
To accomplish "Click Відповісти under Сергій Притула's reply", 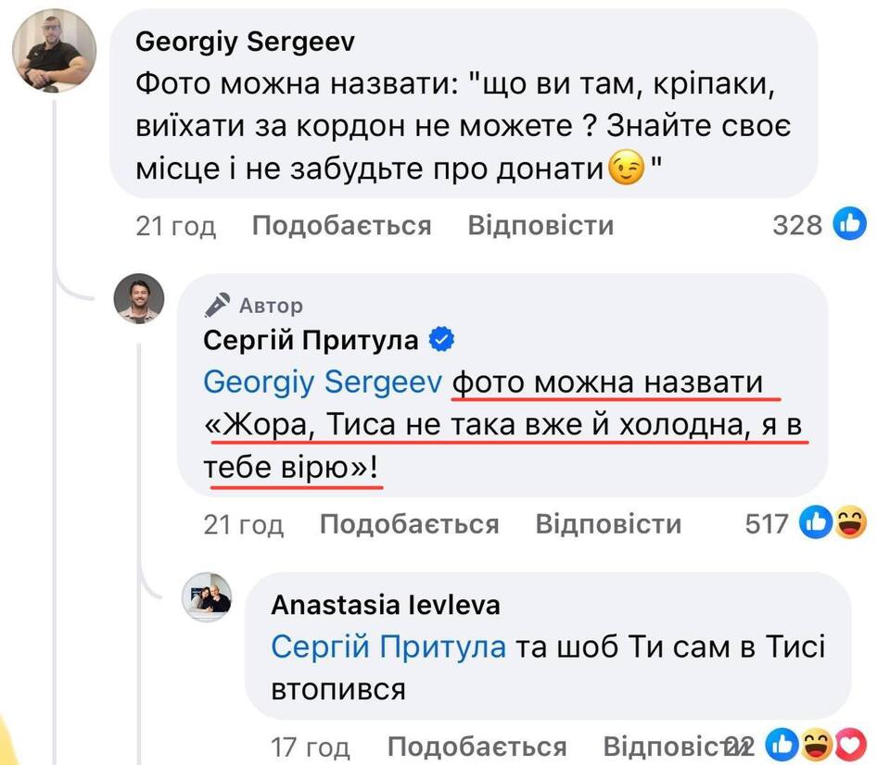I will 608,524.
